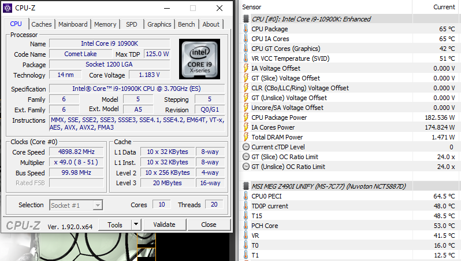
Task: Click the GT (Unslice) OC Ratio Limit clock icon
Action: [x=246, y=167]
